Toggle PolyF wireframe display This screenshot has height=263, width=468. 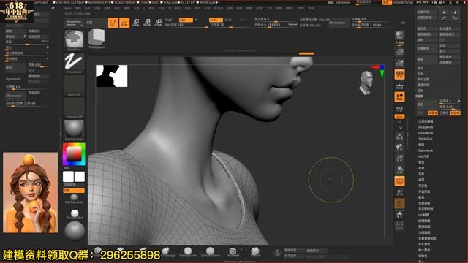click(399, 181)
